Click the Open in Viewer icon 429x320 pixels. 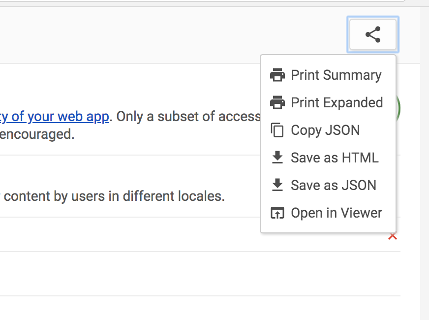[x=277, y=213]
